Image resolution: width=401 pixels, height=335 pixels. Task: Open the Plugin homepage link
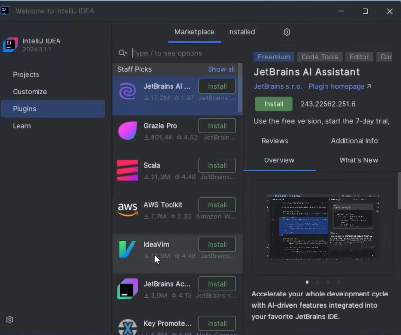tap(336, 86)
